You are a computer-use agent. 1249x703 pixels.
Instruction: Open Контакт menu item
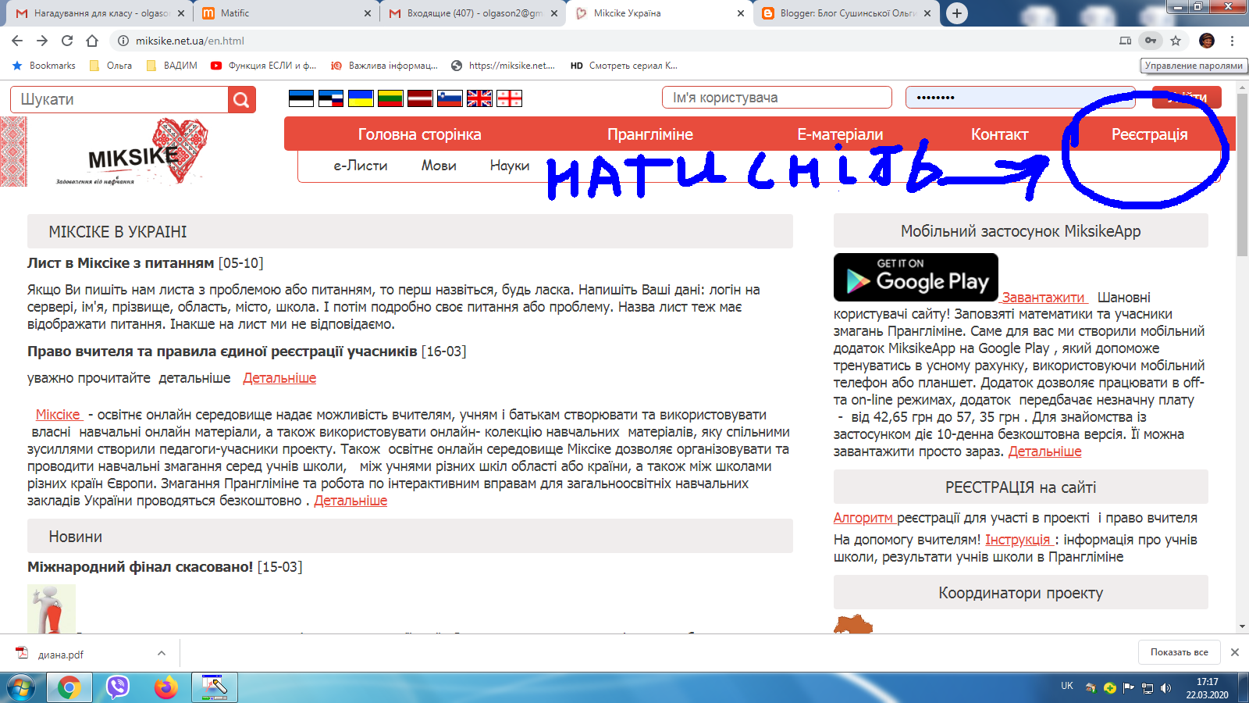[999, 134]
